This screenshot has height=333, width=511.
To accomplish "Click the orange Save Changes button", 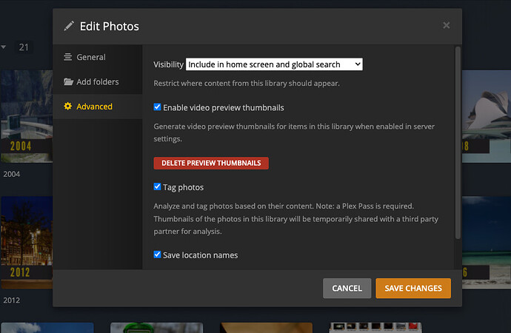I will tap(413, 289).
